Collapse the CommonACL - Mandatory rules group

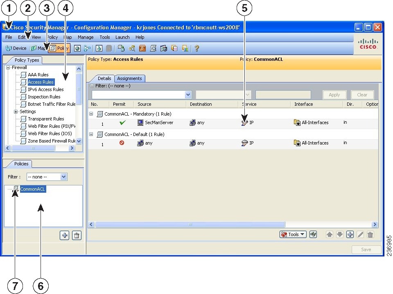[x=91, y=114]
